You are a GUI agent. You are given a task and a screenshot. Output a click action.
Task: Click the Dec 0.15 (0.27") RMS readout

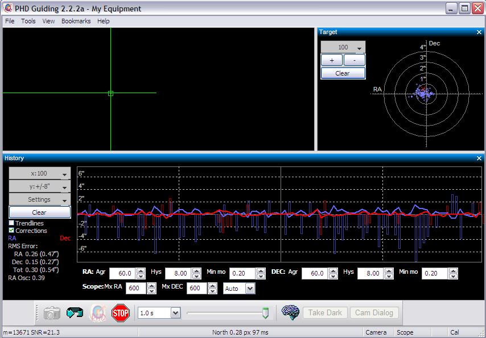coord(35,262)
